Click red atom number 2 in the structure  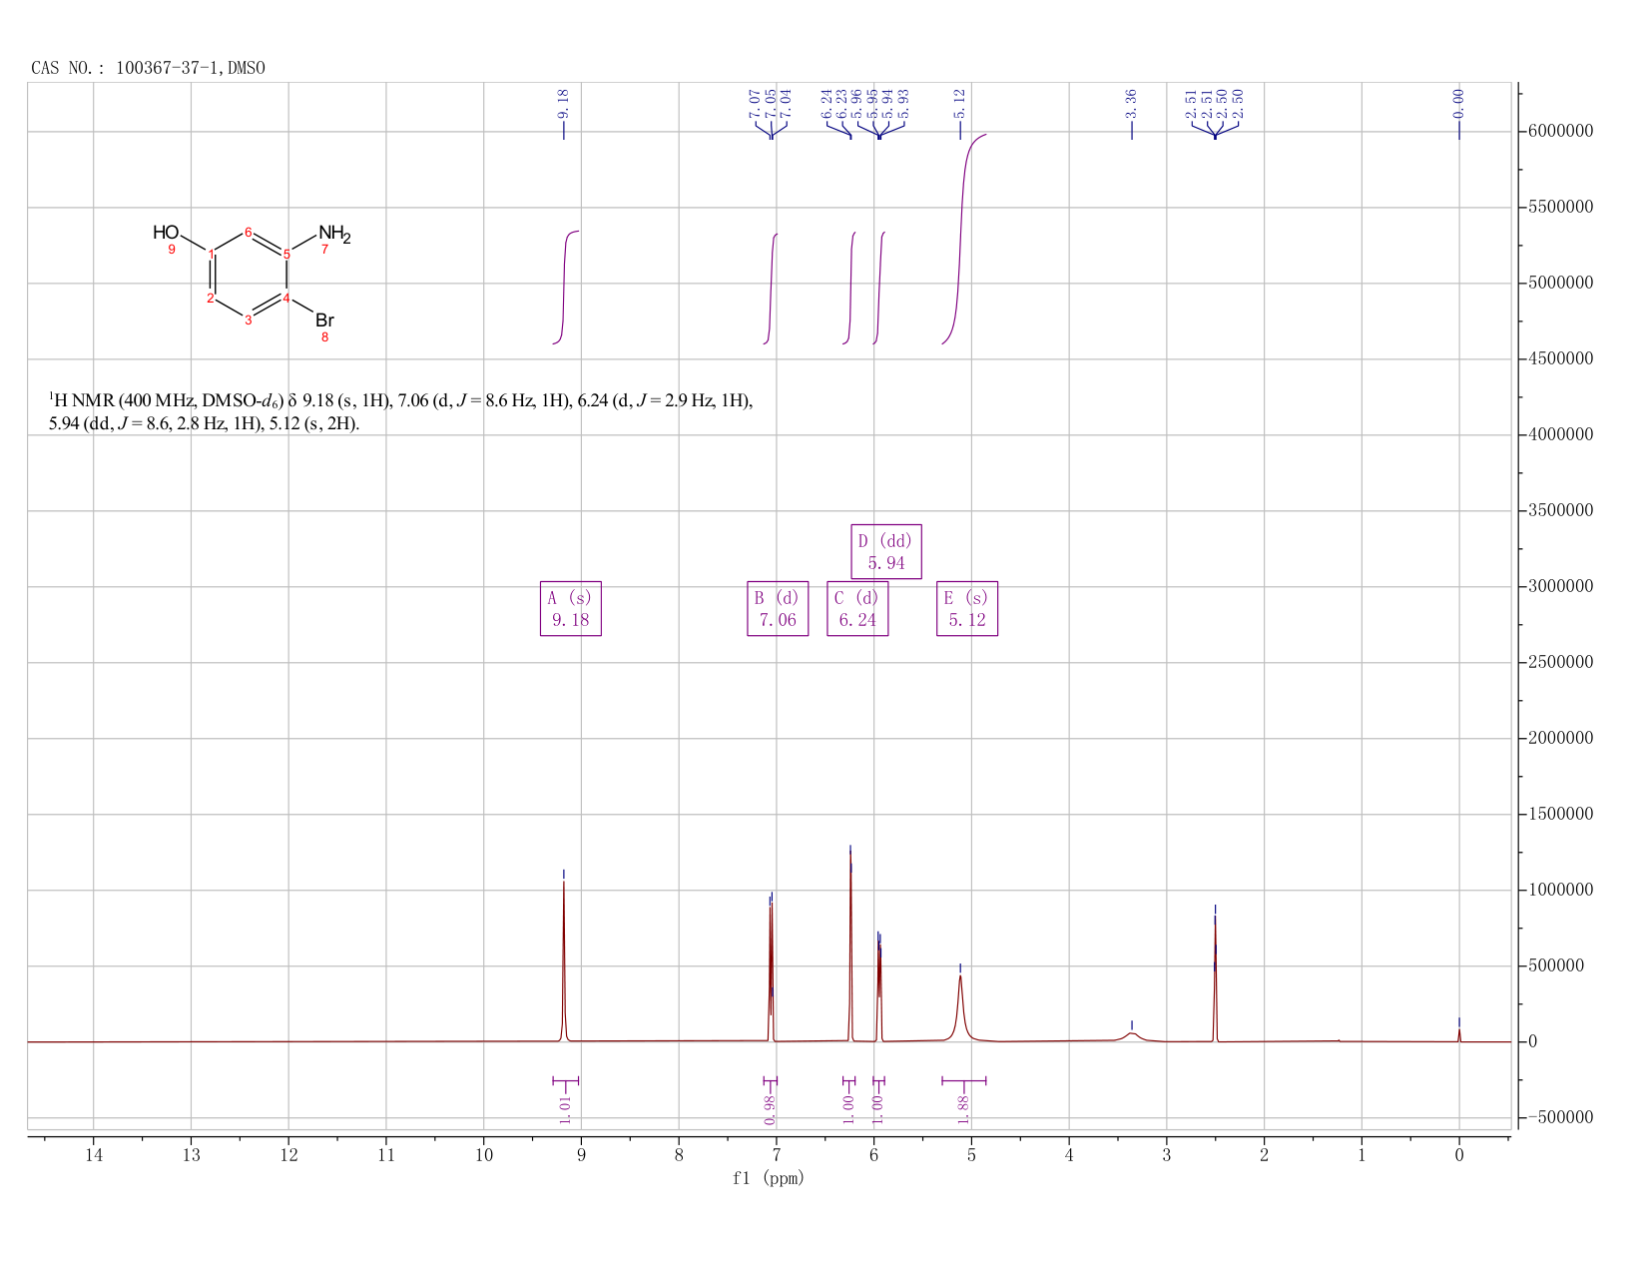click(x=211, y=298)
